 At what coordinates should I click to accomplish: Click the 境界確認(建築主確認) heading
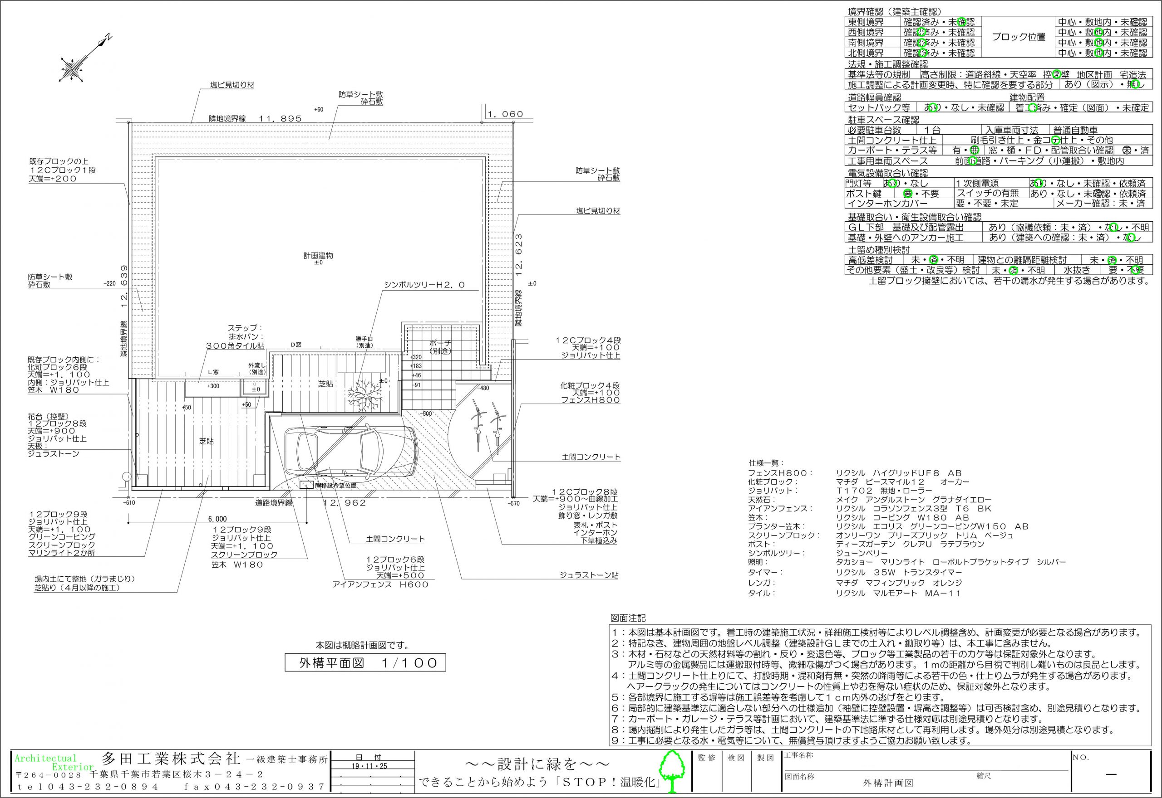(x=895, y=11)
